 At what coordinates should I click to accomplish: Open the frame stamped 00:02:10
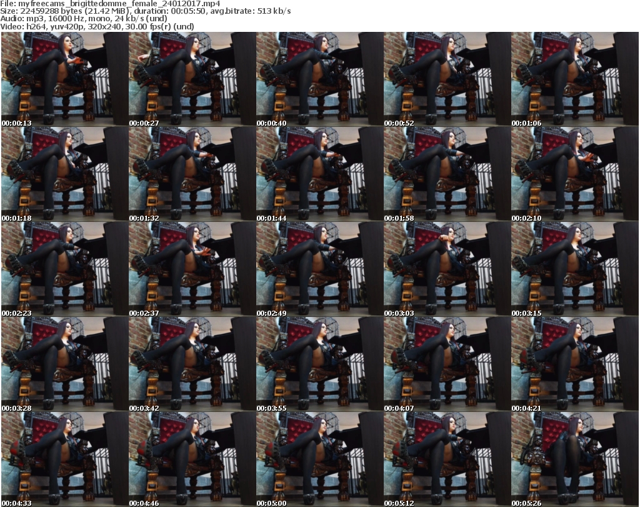tap(575, 174)
